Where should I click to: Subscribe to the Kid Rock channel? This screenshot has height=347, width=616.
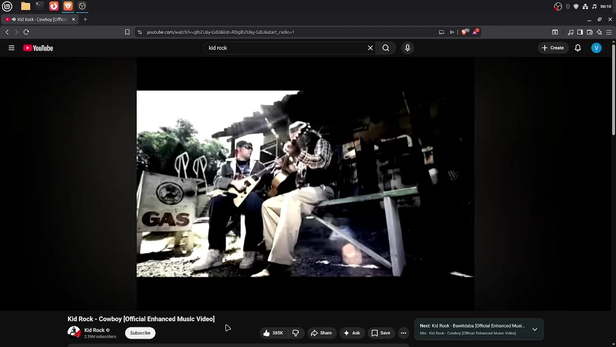click(140, 333)
